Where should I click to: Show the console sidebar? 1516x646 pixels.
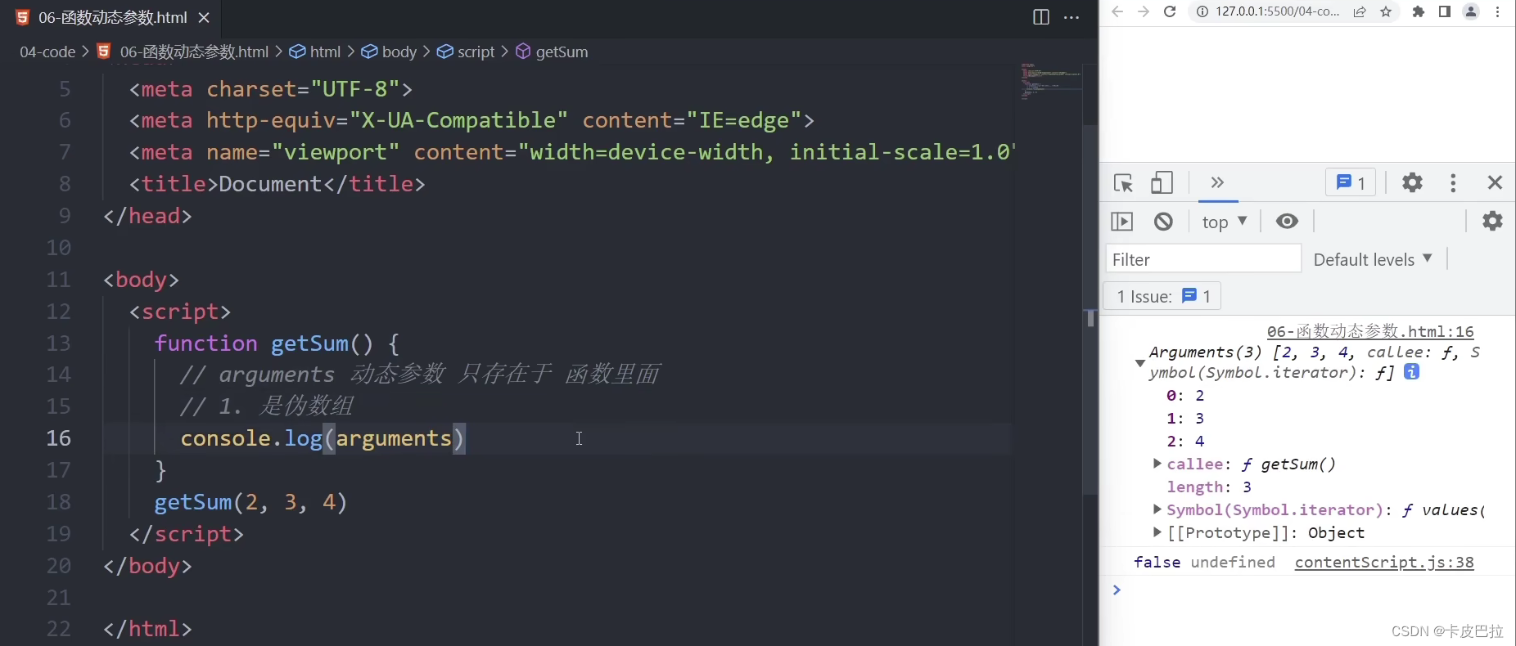point(1121,222)
